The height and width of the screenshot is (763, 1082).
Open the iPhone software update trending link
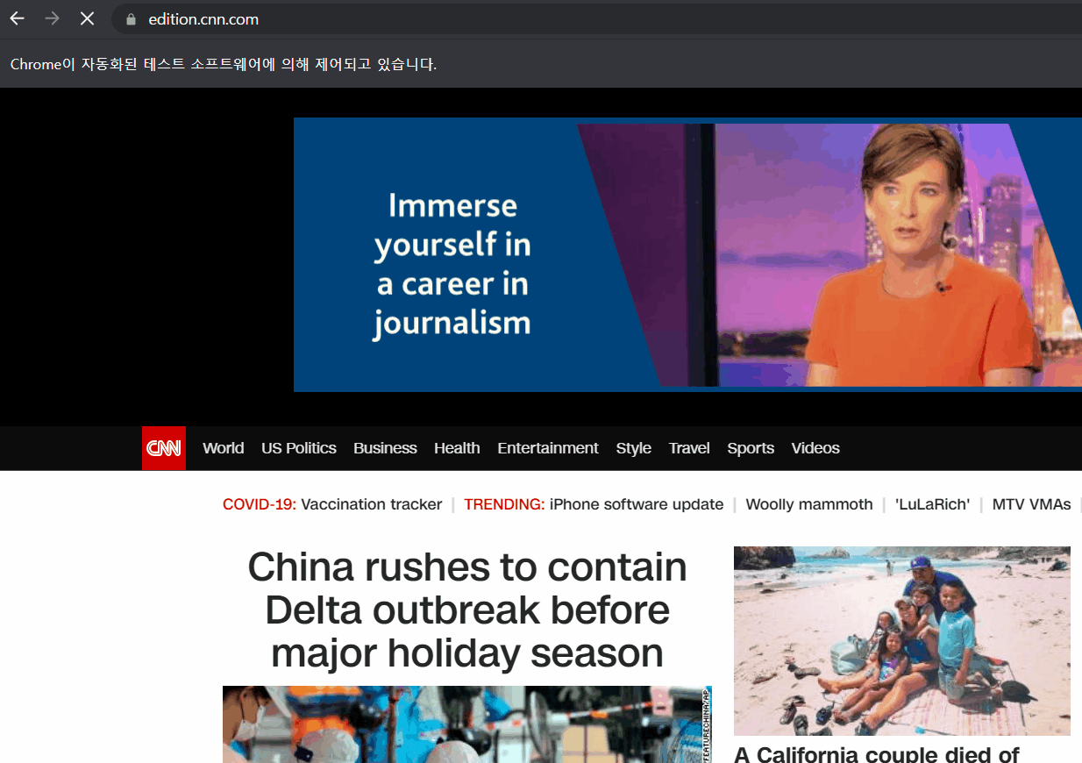637,504
